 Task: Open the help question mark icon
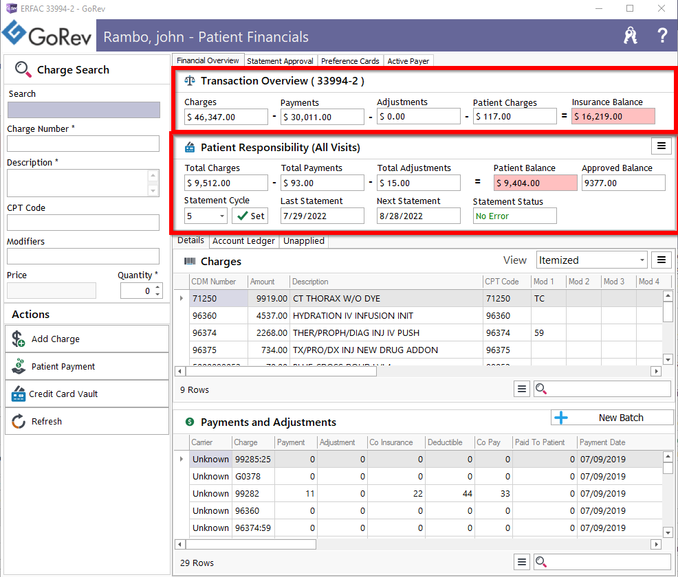[x=662, y=36]
